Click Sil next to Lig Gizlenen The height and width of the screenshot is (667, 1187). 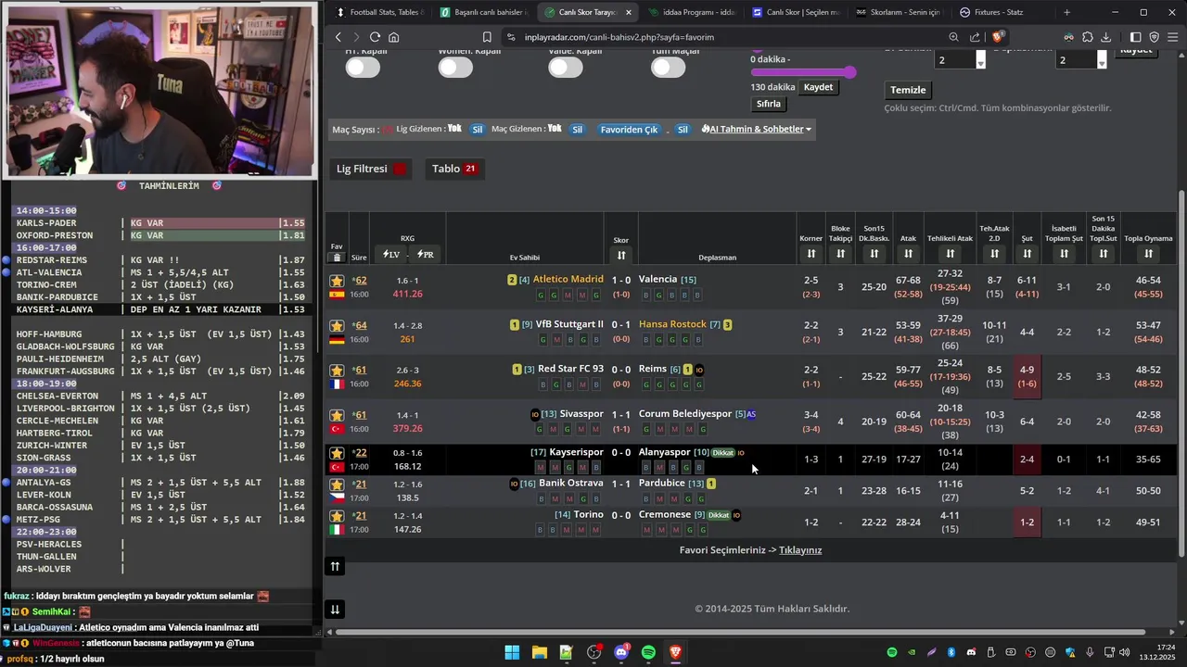coord(478,130)
